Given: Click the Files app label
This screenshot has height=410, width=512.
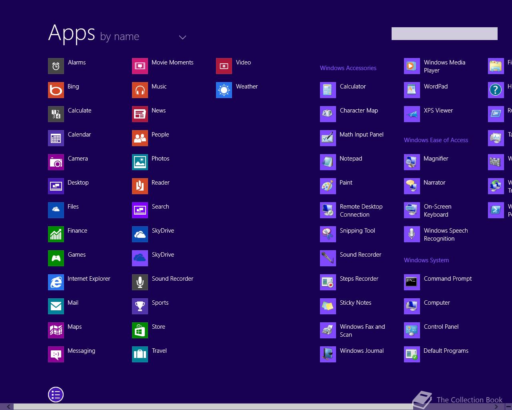Looking at the screenshot, I should tap(73, 207).
